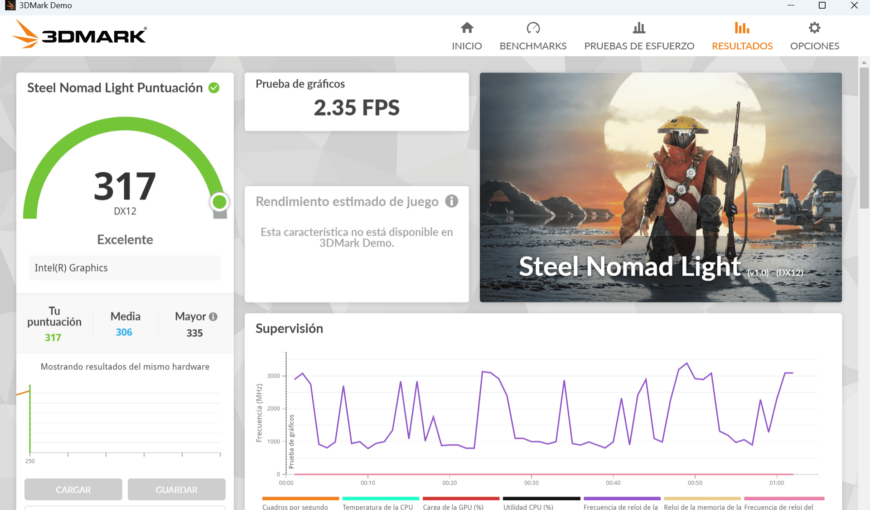Toggle Carga de la GPU legend series
Viewport: 870px width, 510px height.
pyautogui.click(x=453, y=506)
